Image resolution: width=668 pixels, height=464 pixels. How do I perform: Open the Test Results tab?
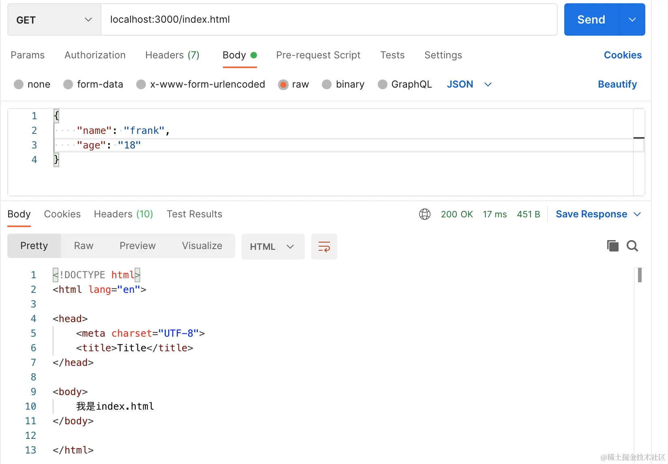pyautogui.click(x=195, y=214)
